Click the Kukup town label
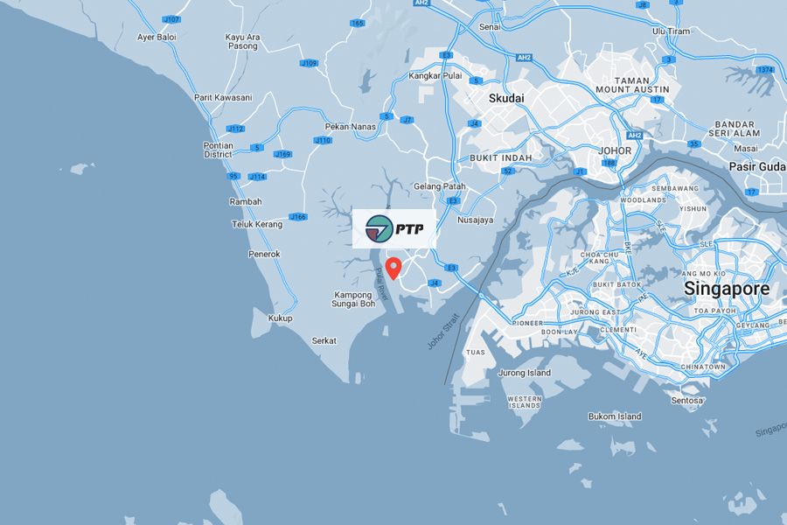787x525 pixels. (280, 318)
